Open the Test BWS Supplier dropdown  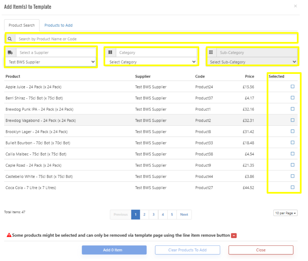51,62
